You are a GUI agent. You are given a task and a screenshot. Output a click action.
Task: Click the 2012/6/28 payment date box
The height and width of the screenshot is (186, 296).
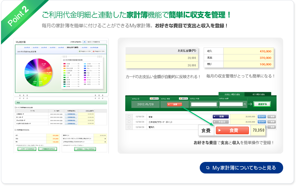tap(145, 104)
